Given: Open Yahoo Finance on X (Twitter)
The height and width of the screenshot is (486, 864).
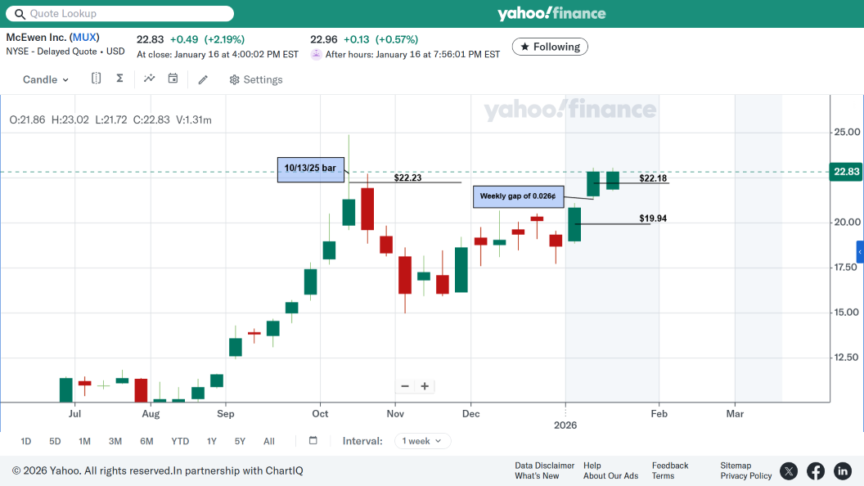Looking at the screenshot, I should pos(789,470).
